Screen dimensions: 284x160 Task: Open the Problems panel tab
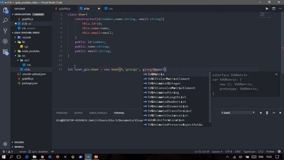(62, 113)
